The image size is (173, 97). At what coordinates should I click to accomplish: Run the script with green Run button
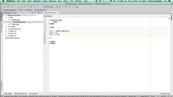57,7
